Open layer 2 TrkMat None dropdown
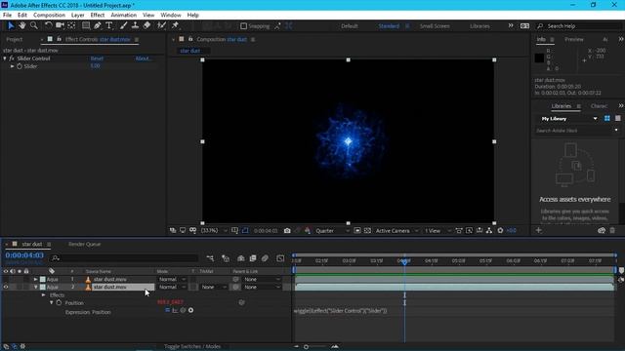 click(214, 287)
